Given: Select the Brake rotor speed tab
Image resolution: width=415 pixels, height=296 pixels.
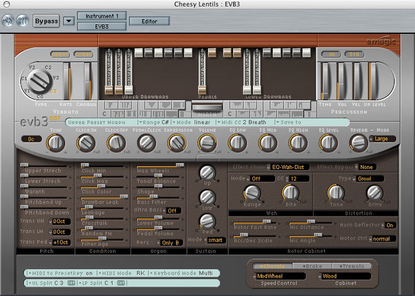Looking at the screenshot, I should 312,266.
